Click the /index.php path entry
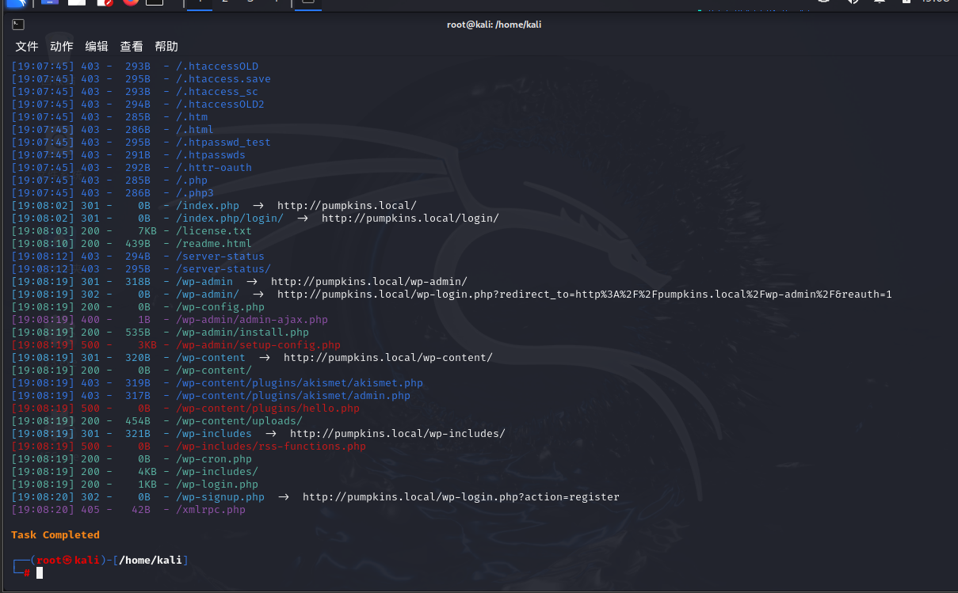This screenshot has width=958, height=593. tap(208, 206)
